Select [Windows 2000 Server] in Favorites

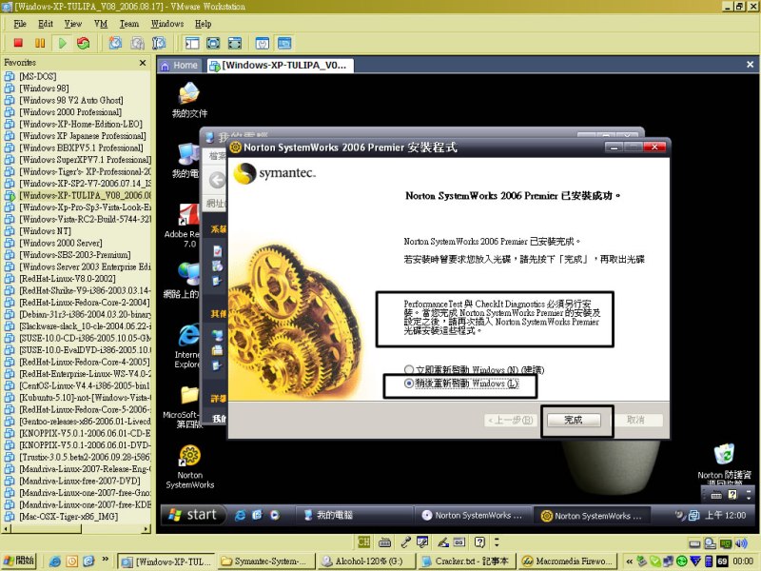pos(61,243)
